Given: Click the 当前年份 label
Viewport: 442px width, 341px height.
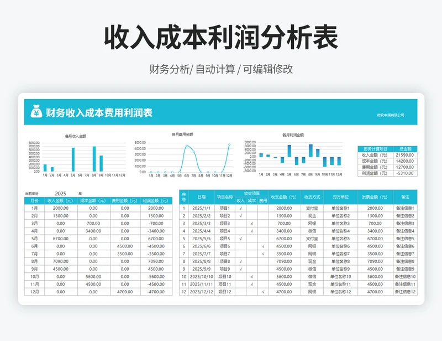Looking at the screenshot, I should point(31,194).
